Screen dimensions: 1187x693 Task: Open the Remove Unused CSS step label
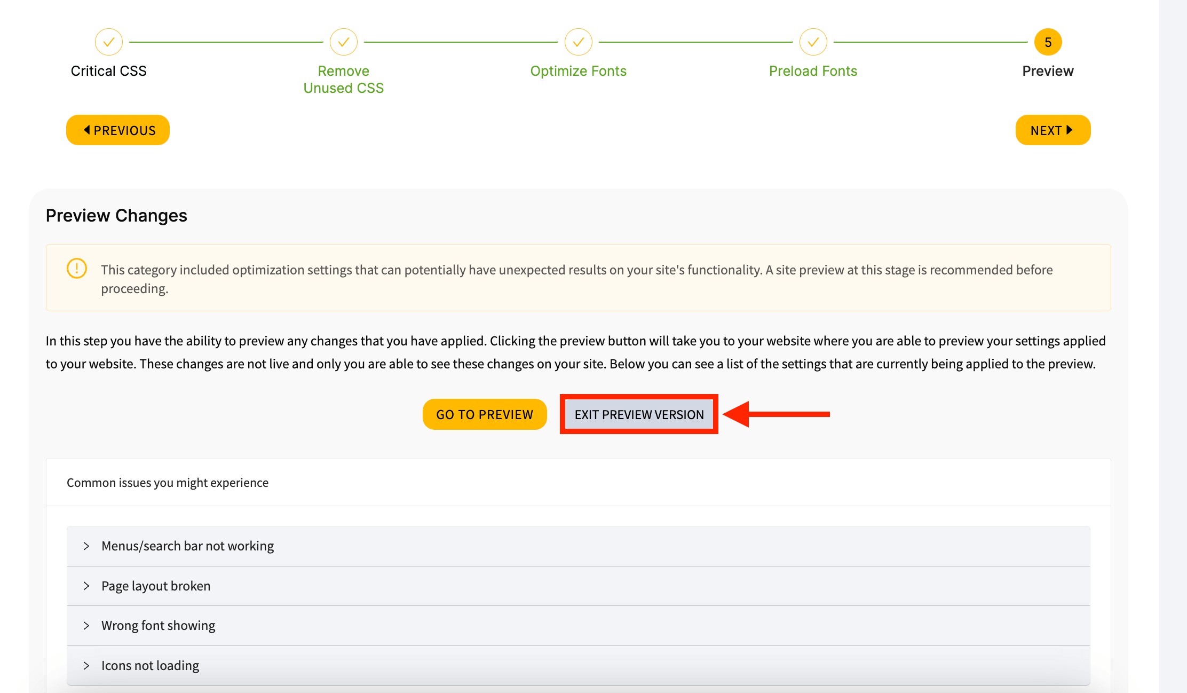click(x=344, y=80)
